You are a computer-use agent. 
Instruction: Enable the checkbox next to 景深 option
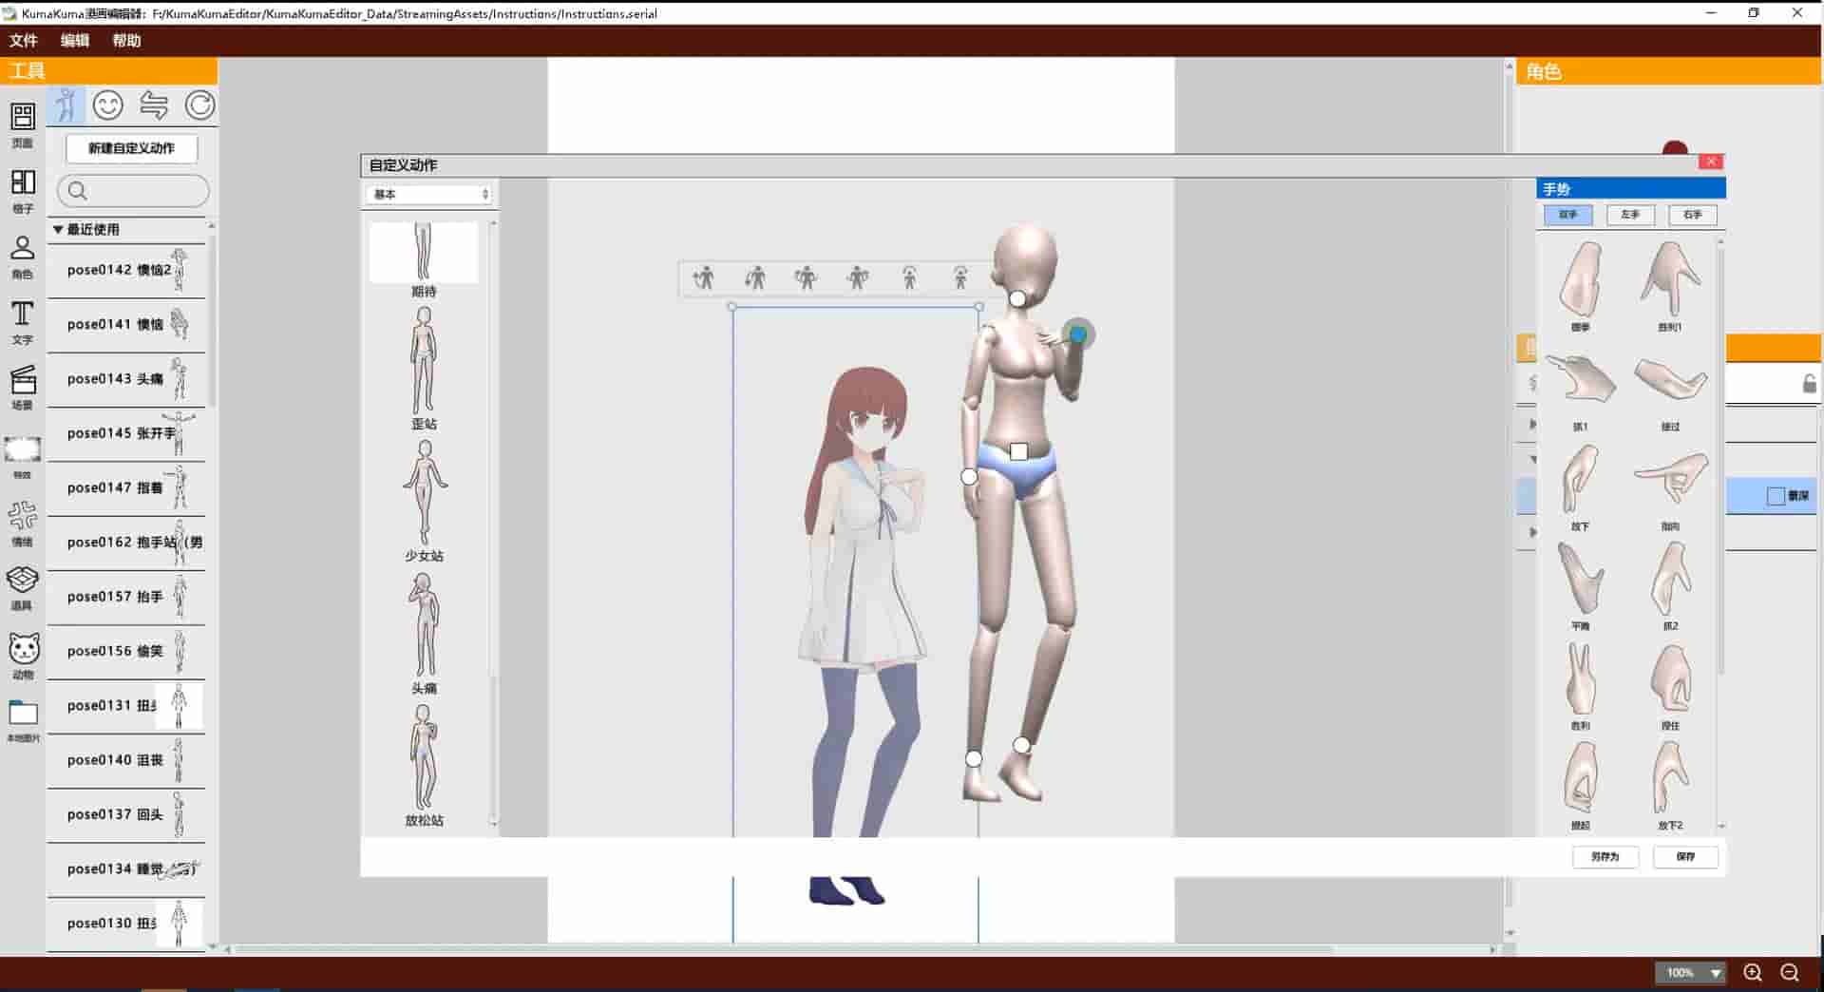tap(1775, 495)
